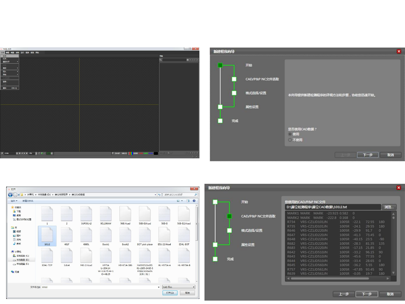
Task: Select the Book1 file icon
Action: [x=105, y=235]
